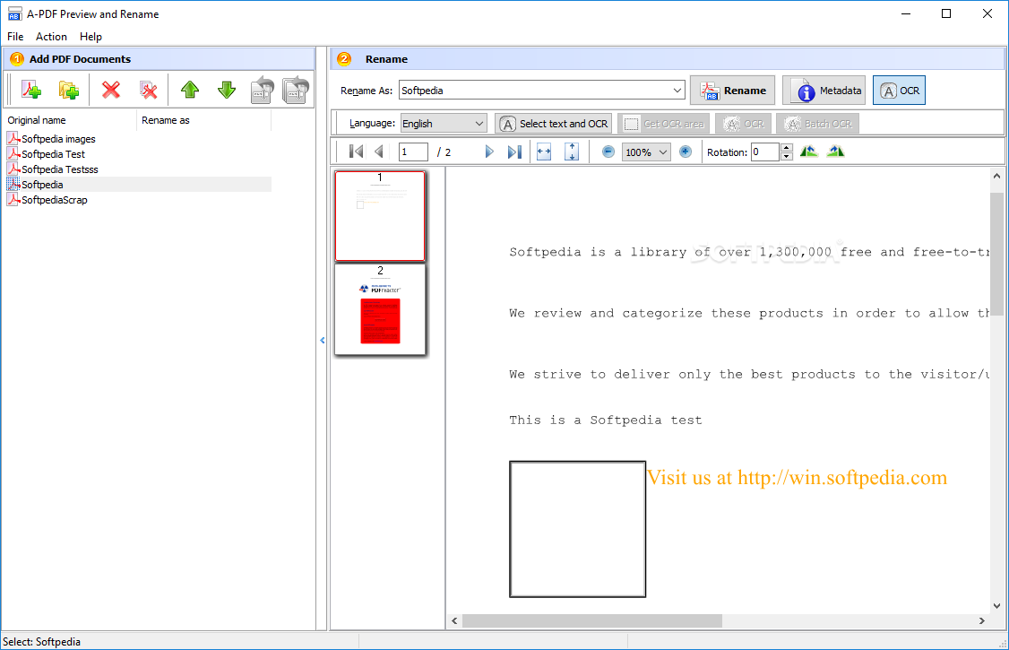
Task: Click the Add PDF file icon
Action: 30,90
